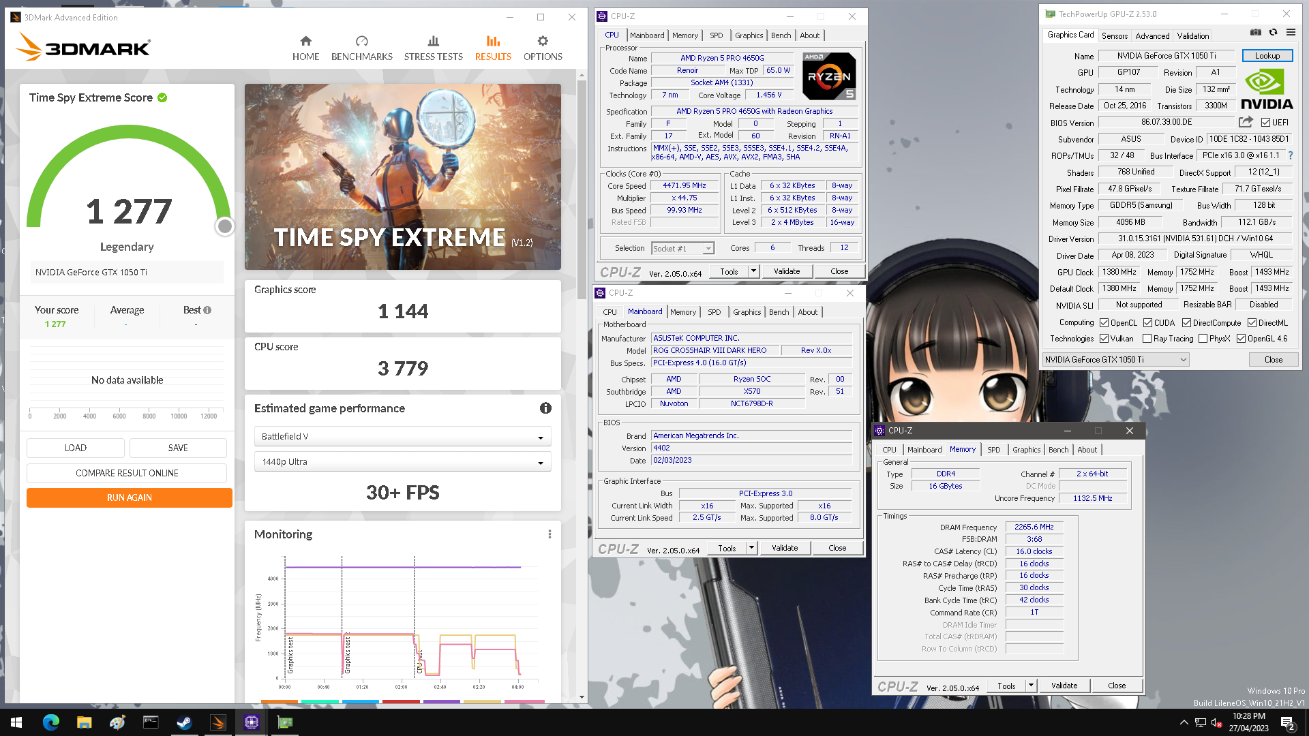Click score gauge knob on dial
The height and width of the screenshot is (736, 1309).
(224, 226)
